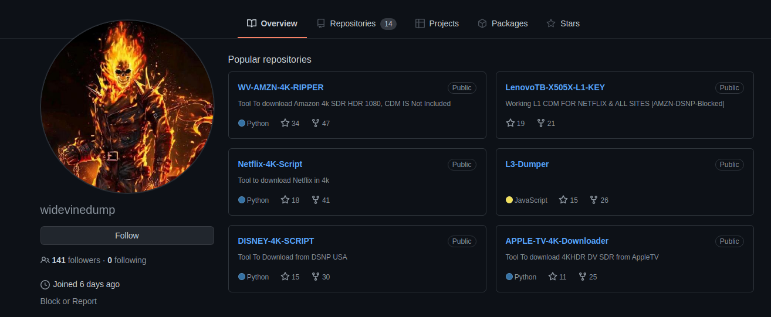Click star icon on L3-Dumper card
This screenshot has height=317, width=771.
pyautogui.click(x=563, y=200)
